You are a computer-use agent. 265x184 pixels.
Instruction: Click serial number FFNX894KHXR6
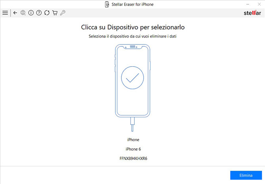point(133,159)
